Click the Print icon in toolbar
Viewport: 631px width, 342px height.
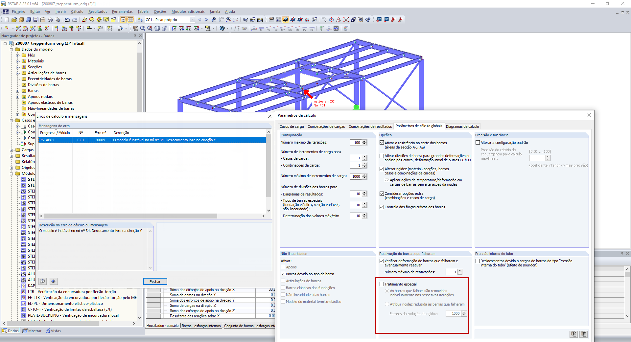[x=50, y=20]
